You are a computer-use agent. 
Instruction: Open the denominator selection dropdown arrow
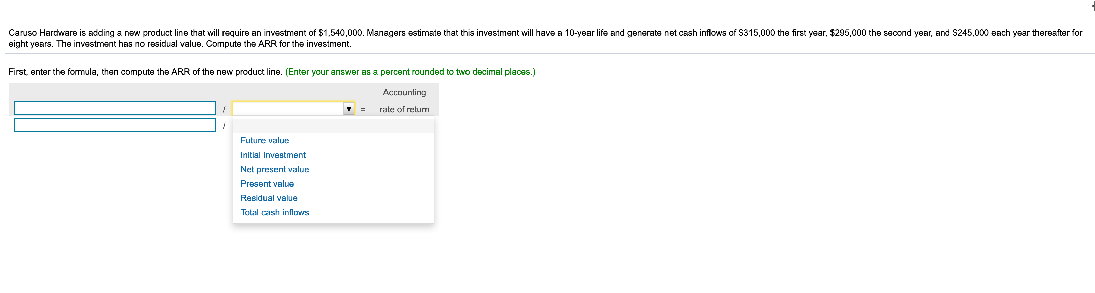pyautogui.click(x=348, y=109)
